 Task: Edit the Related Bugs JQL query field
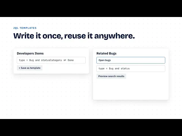(x=131, y=68)
